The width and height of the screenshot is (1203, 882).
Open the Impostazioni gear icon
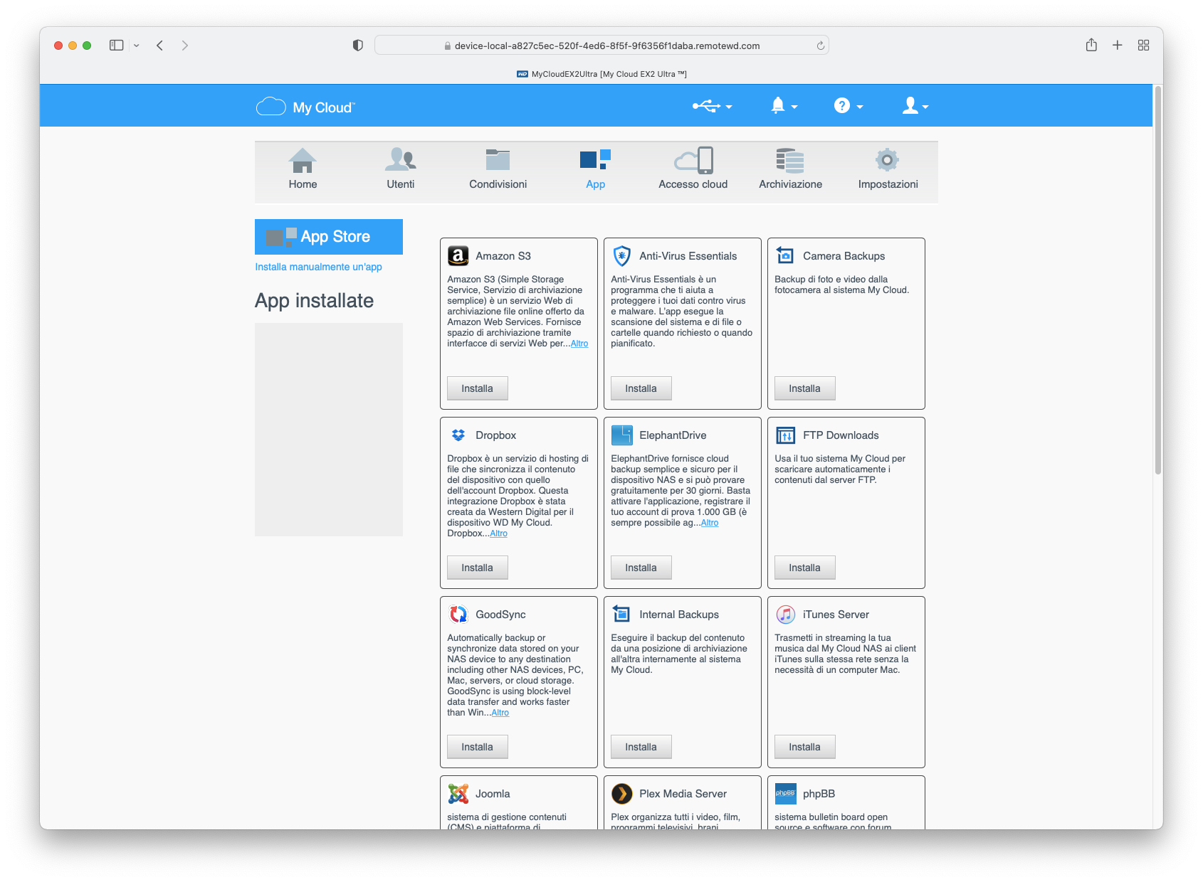pos(887,159)
